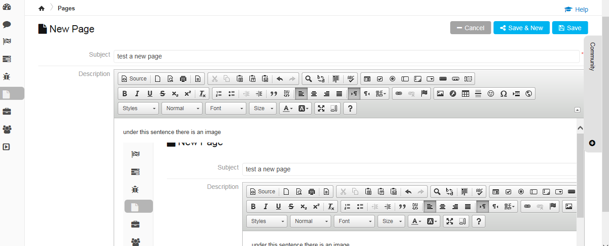The height and width of the screenshot is (246, 609).
Task: Insert a text field form icon
Action: coord(405,79)
